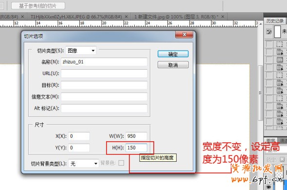
Task: Open the 切片类型 dropdown
Action: click(81, 51)
